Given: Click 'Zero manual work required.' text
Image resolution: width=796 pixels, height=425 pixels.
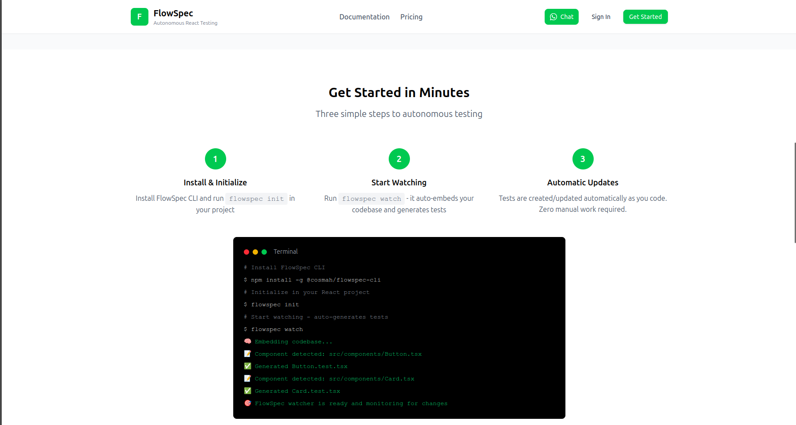Looking at the screenshot, I should [583, 209].
